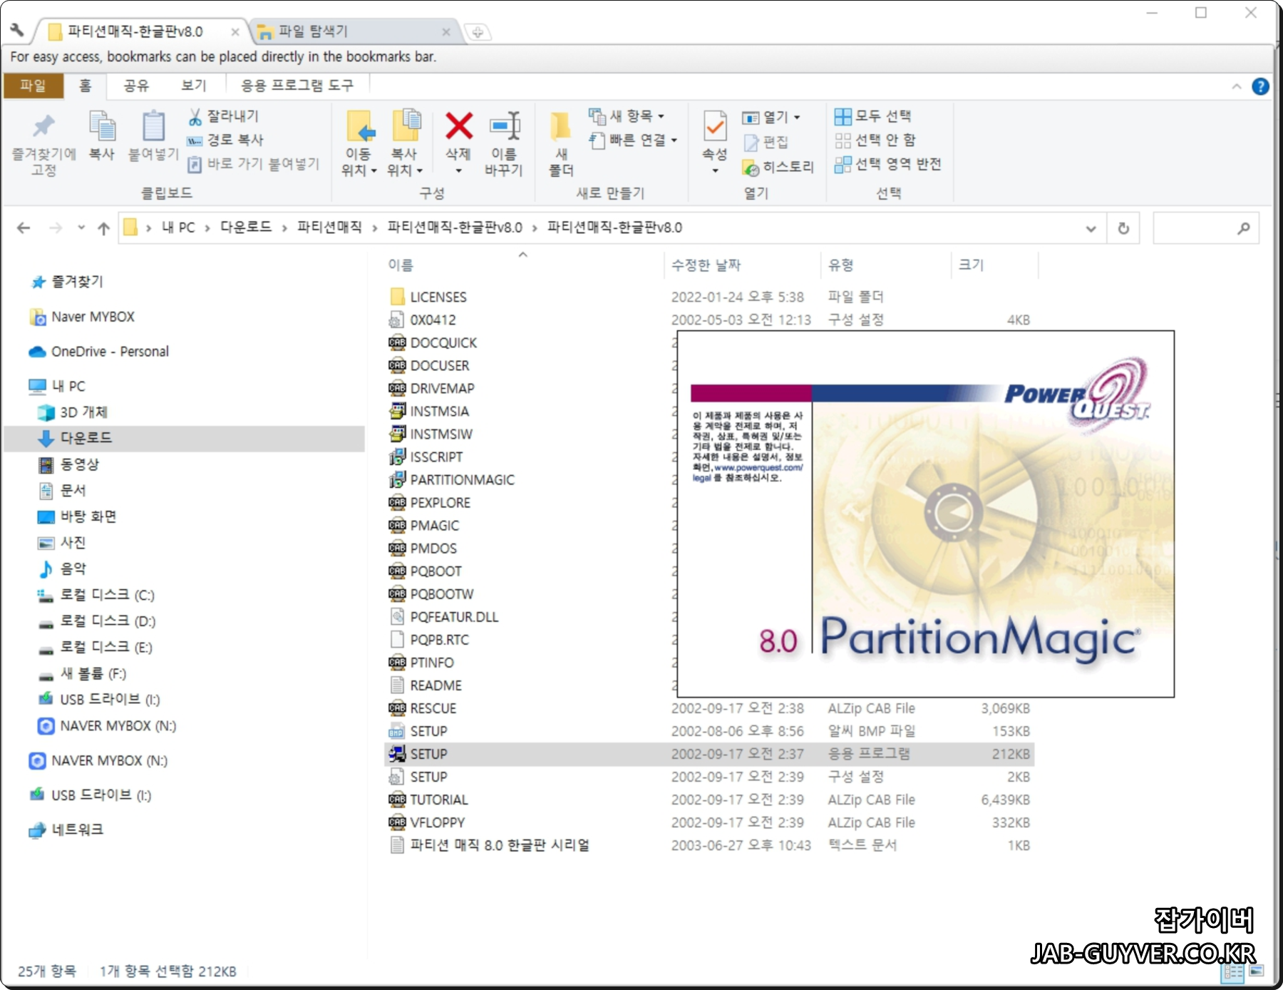Viewport: 1283px width, 990px height.
Task: Select 즐겨찾기 in the navigation pane
Action: pyautogui.click(x=68, y=282)
